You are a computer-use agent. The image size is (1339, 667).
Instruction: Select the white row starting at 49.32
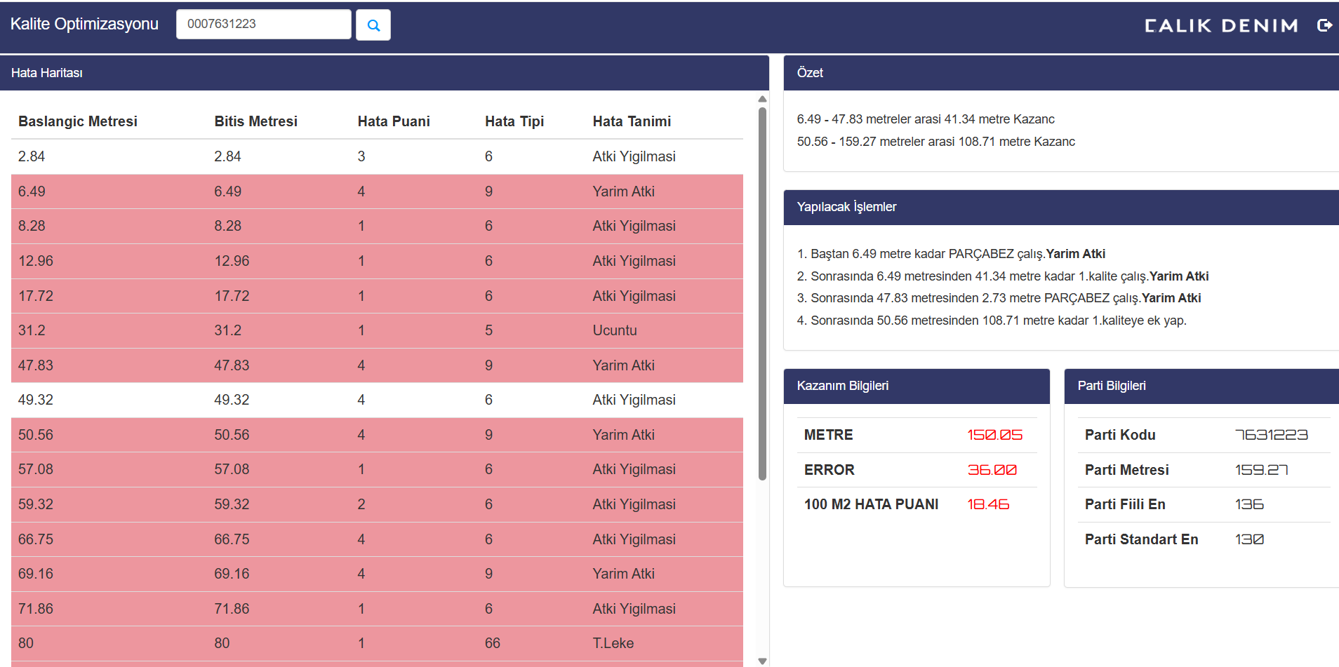377,400
